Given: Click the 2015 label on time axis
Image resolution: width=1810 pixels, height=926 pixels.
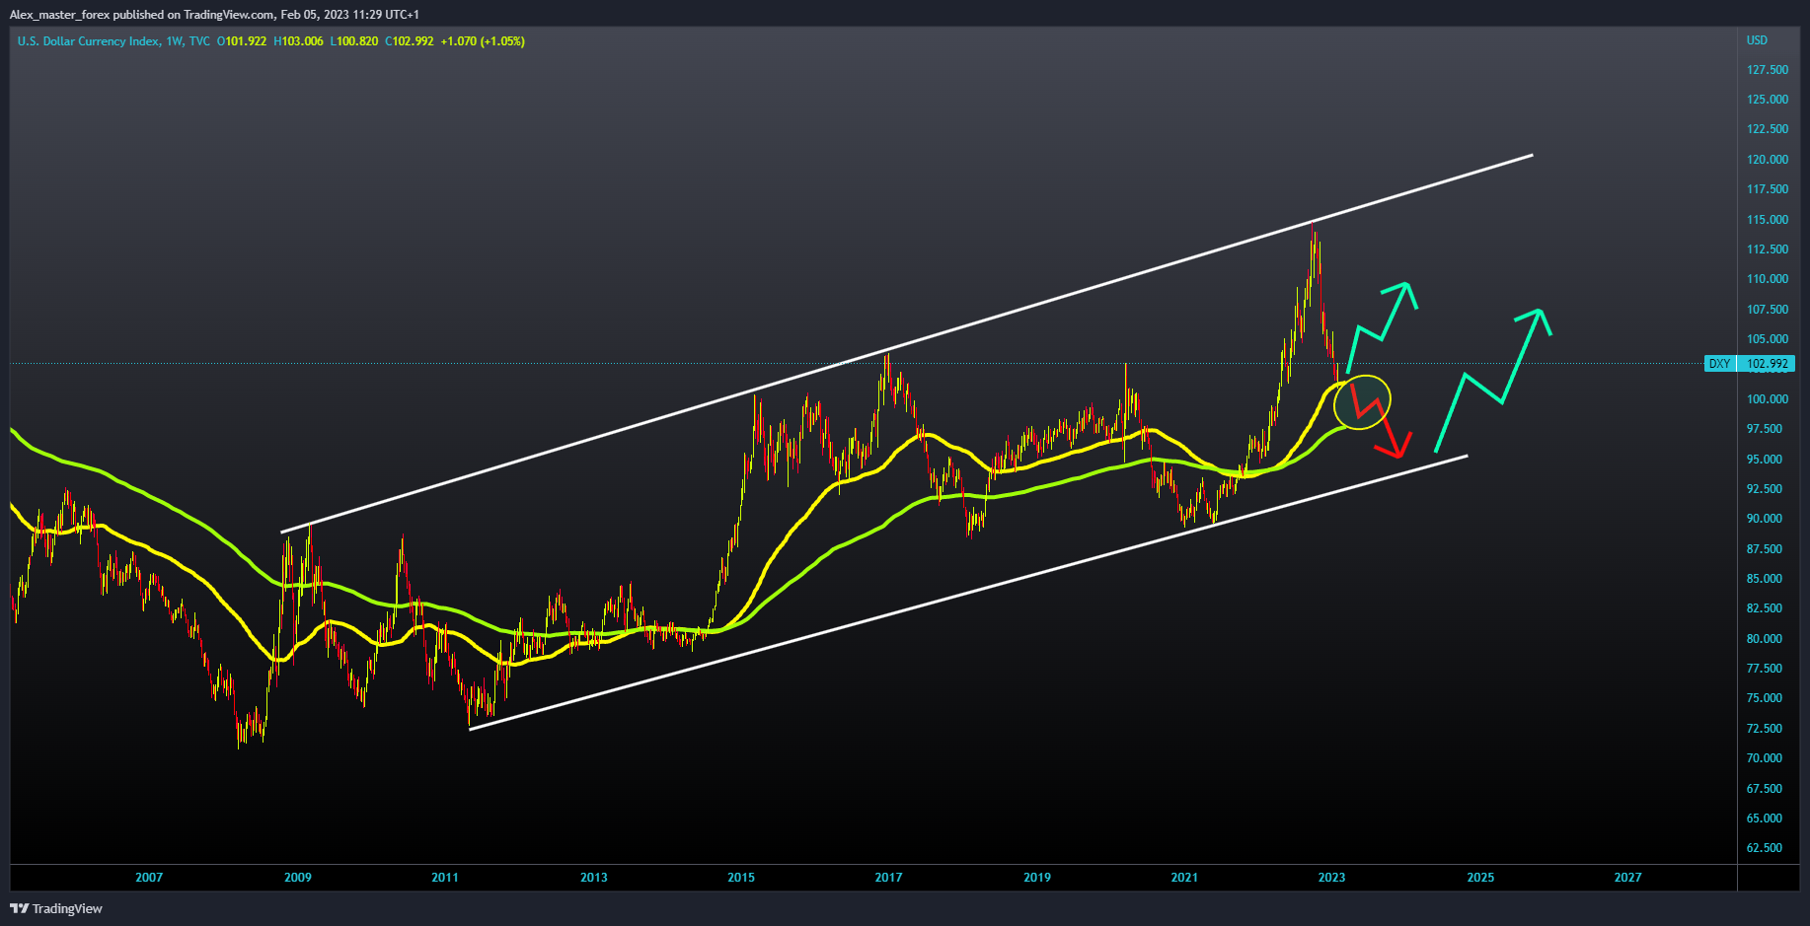Looking at the screenshot, I should tap(741, 878).
